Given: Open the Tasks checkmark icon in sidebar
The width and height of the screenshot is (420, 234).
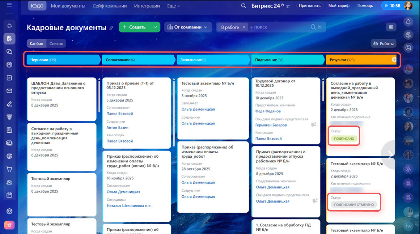Looking at the screenshot, I should coord(10,78).
